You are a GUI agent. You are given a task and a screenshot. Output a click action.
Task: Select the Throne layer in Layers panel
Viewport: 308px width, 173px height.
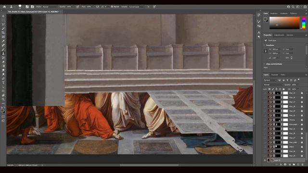click(284, 120)
